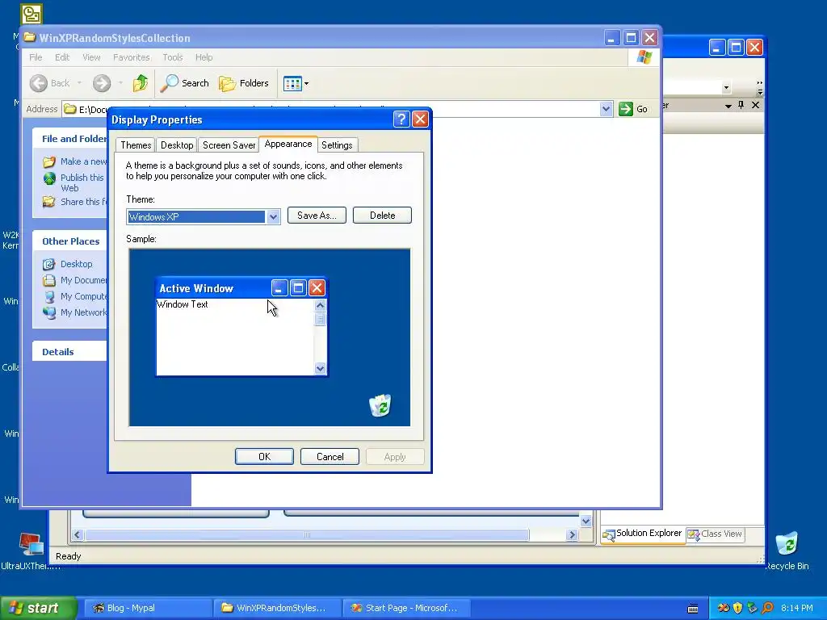
Task: Switch to the Class View tab
Action: (716, 534)
